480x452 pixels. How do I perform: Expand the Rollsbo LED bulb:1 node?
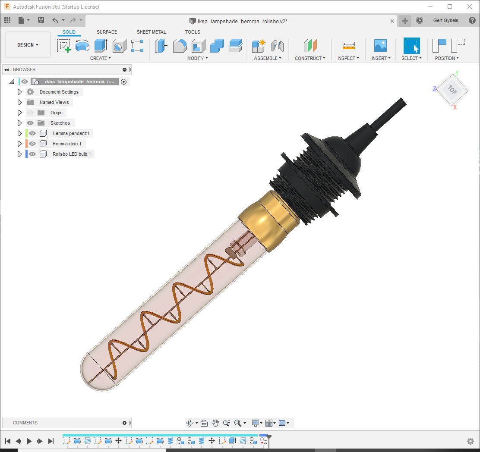[x=19, y=154]
